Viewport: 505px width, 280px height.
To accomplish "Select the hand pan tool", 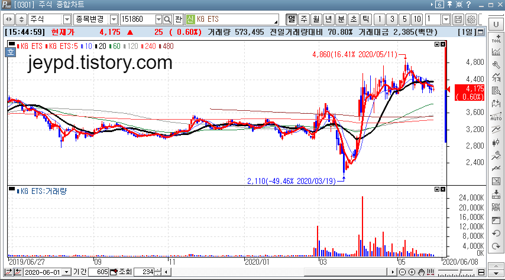I will (421, 272).
